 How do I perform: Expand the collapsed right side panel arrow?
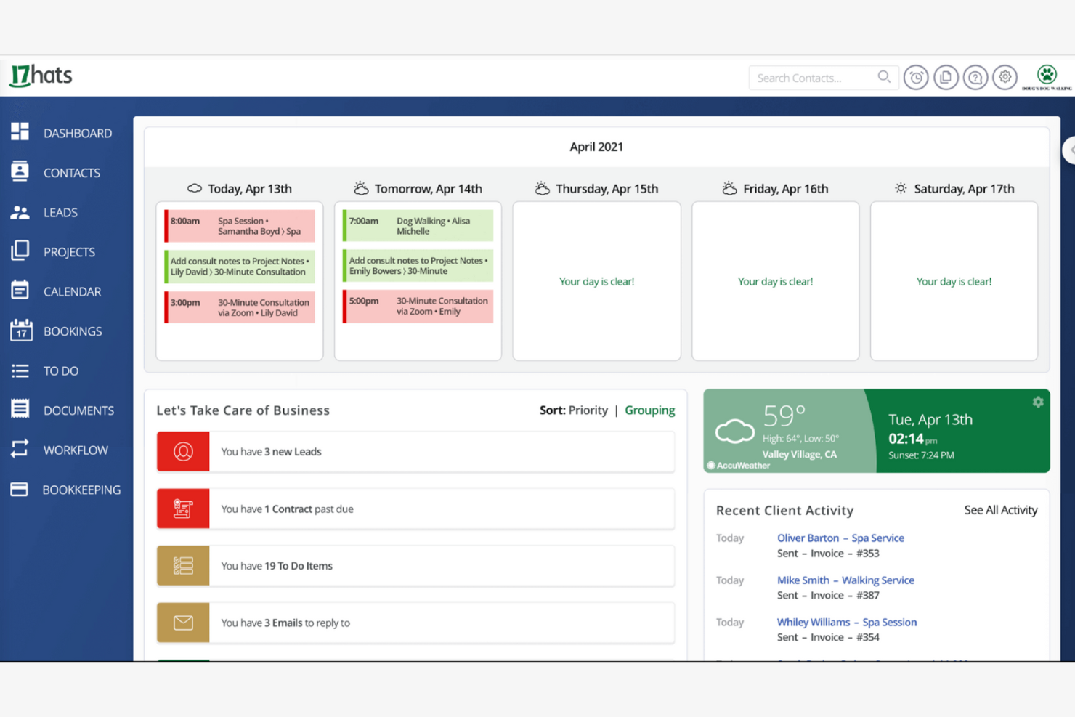coord(1070,150)
